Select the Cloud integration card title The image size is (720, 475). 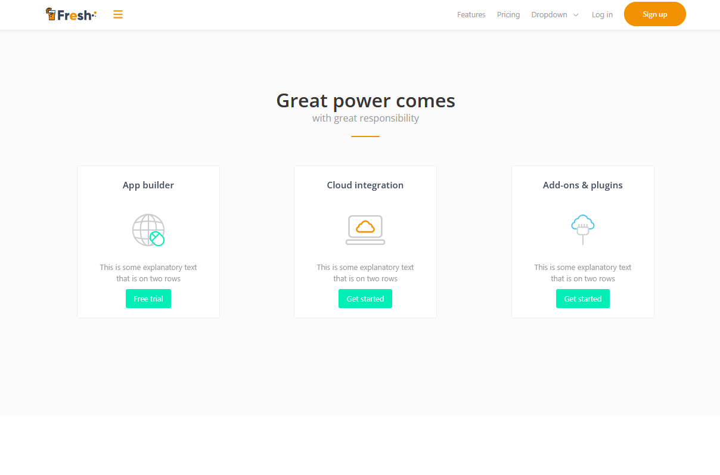365,185
